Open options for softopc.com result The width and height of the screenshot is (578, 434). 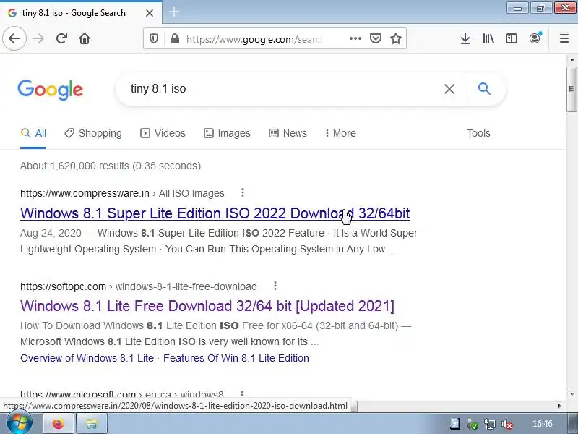(x=275, y=286)
